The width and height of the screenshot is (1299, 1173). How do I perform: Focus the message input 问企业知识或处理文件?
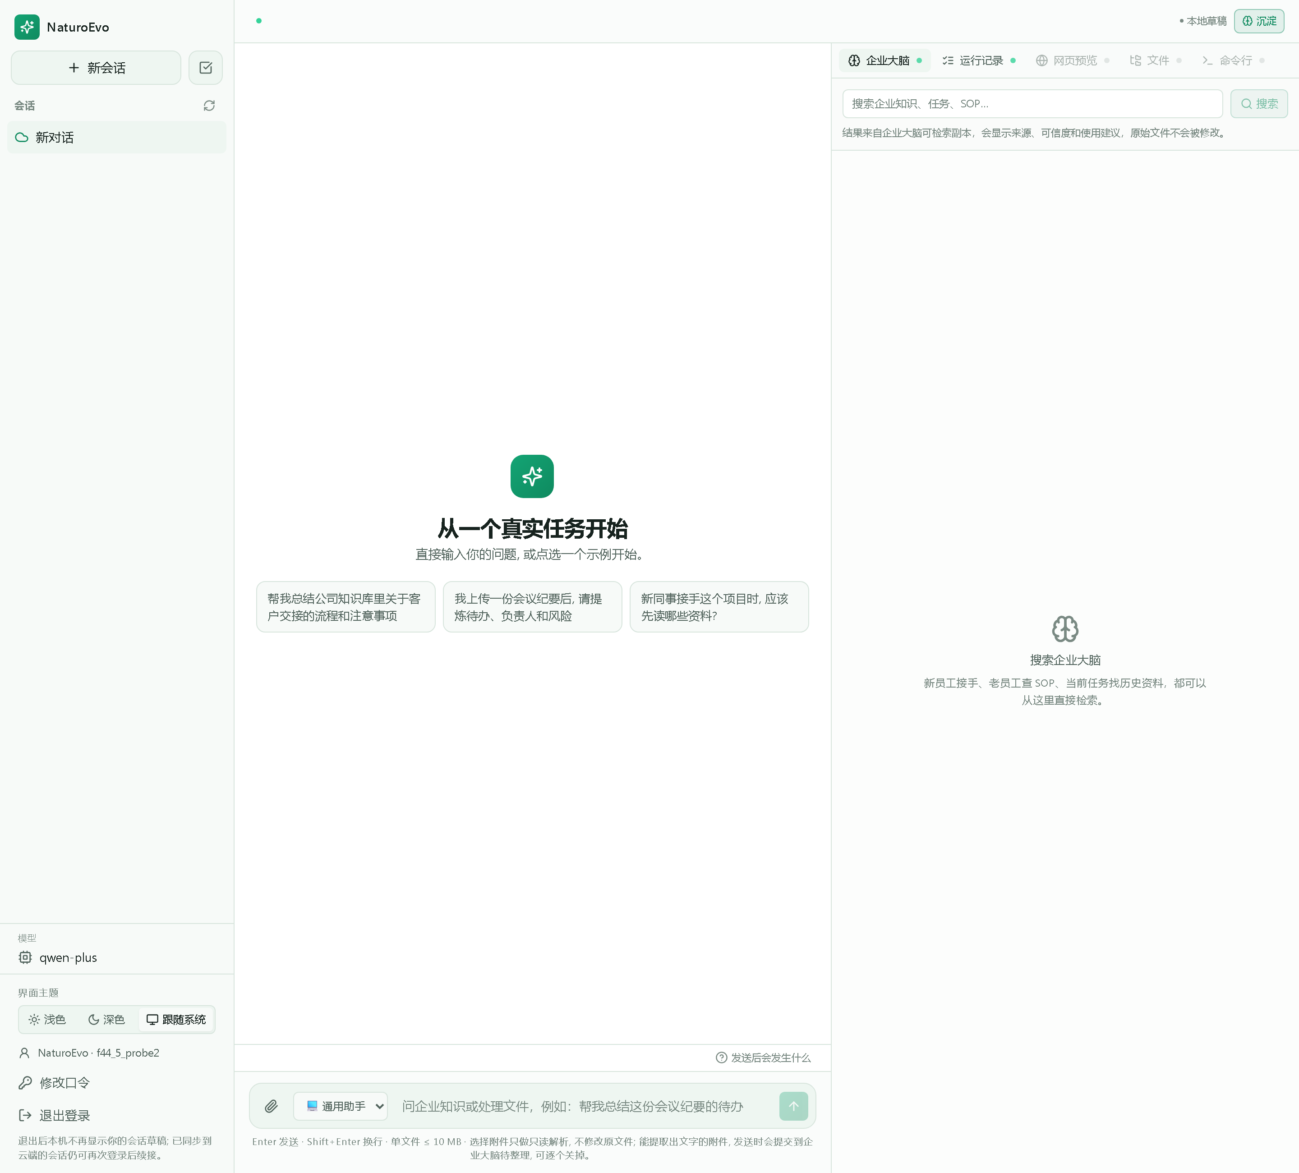click(583, 1106)
